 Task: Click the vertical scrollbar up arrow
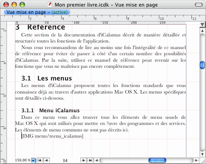(202, 31)
